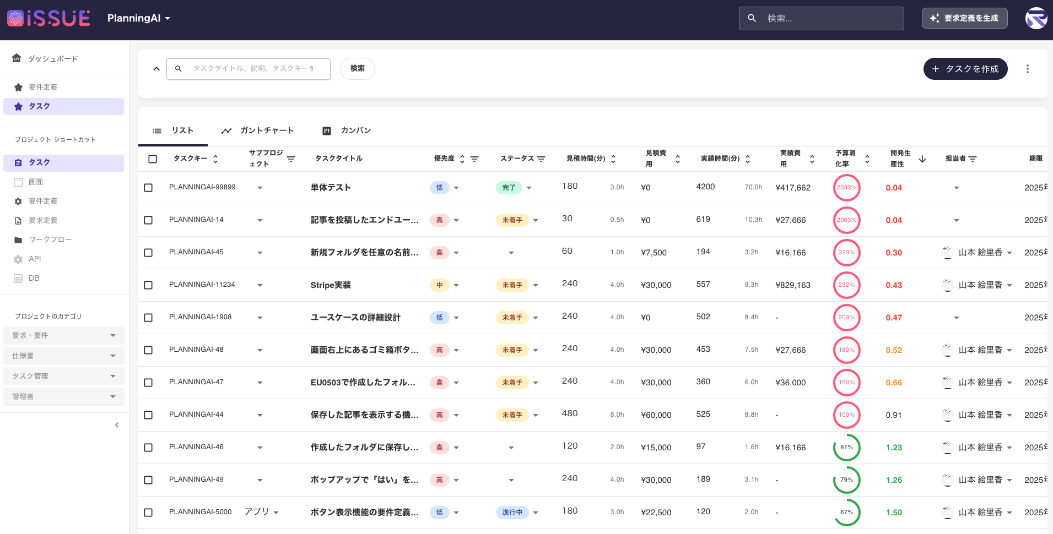Open the three-dot menu near タスクを作成
The height and width of the screenshot is (534, 1053).
1027,69
